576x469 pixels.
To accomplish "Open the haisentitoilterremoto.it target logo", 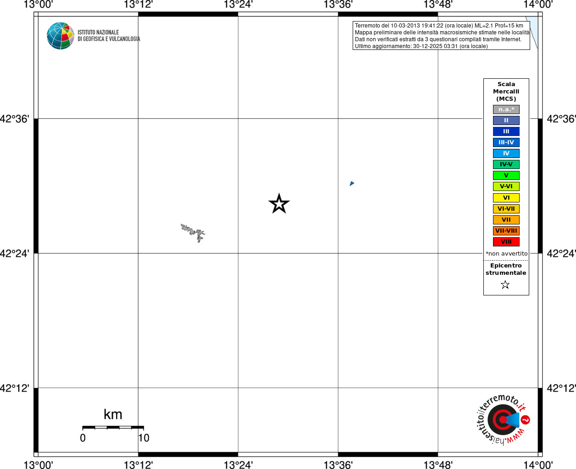I will click(504, 420).
